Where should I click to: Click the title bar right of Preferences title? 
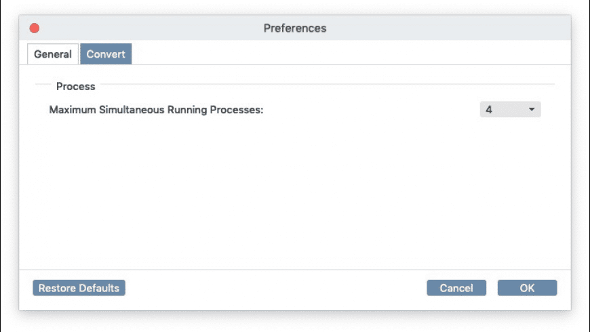(x=441, y=28)
